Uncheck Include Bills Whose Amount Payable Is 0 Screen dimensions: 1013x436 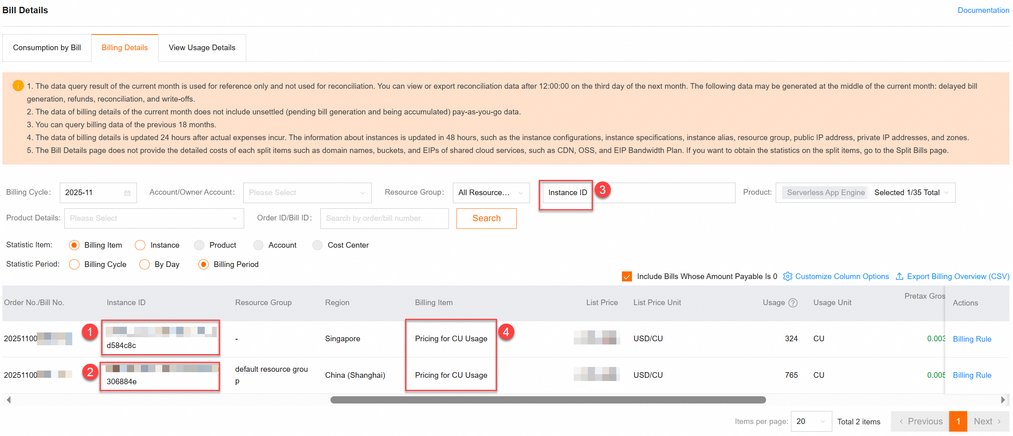click(x=627, y=276)
